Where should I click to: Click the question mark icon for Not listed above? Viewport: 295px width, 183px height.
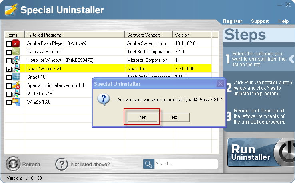point(62,164)
